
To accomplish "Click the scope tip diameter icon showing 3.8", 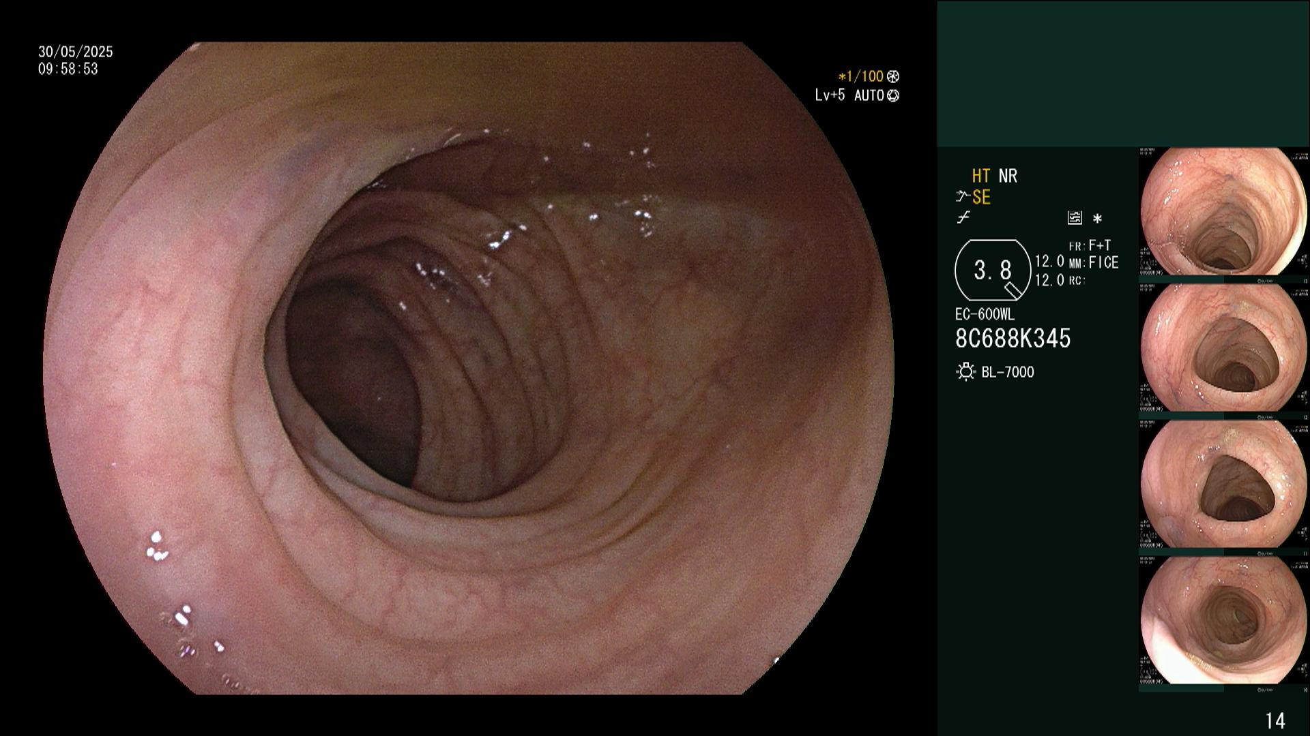I will 993,271.
